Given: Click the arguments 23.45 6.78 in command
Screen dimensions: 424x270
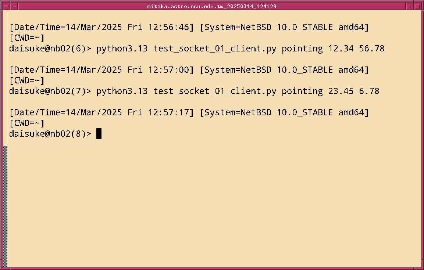Looking at the screenshot, I should (x=353, y=91).
